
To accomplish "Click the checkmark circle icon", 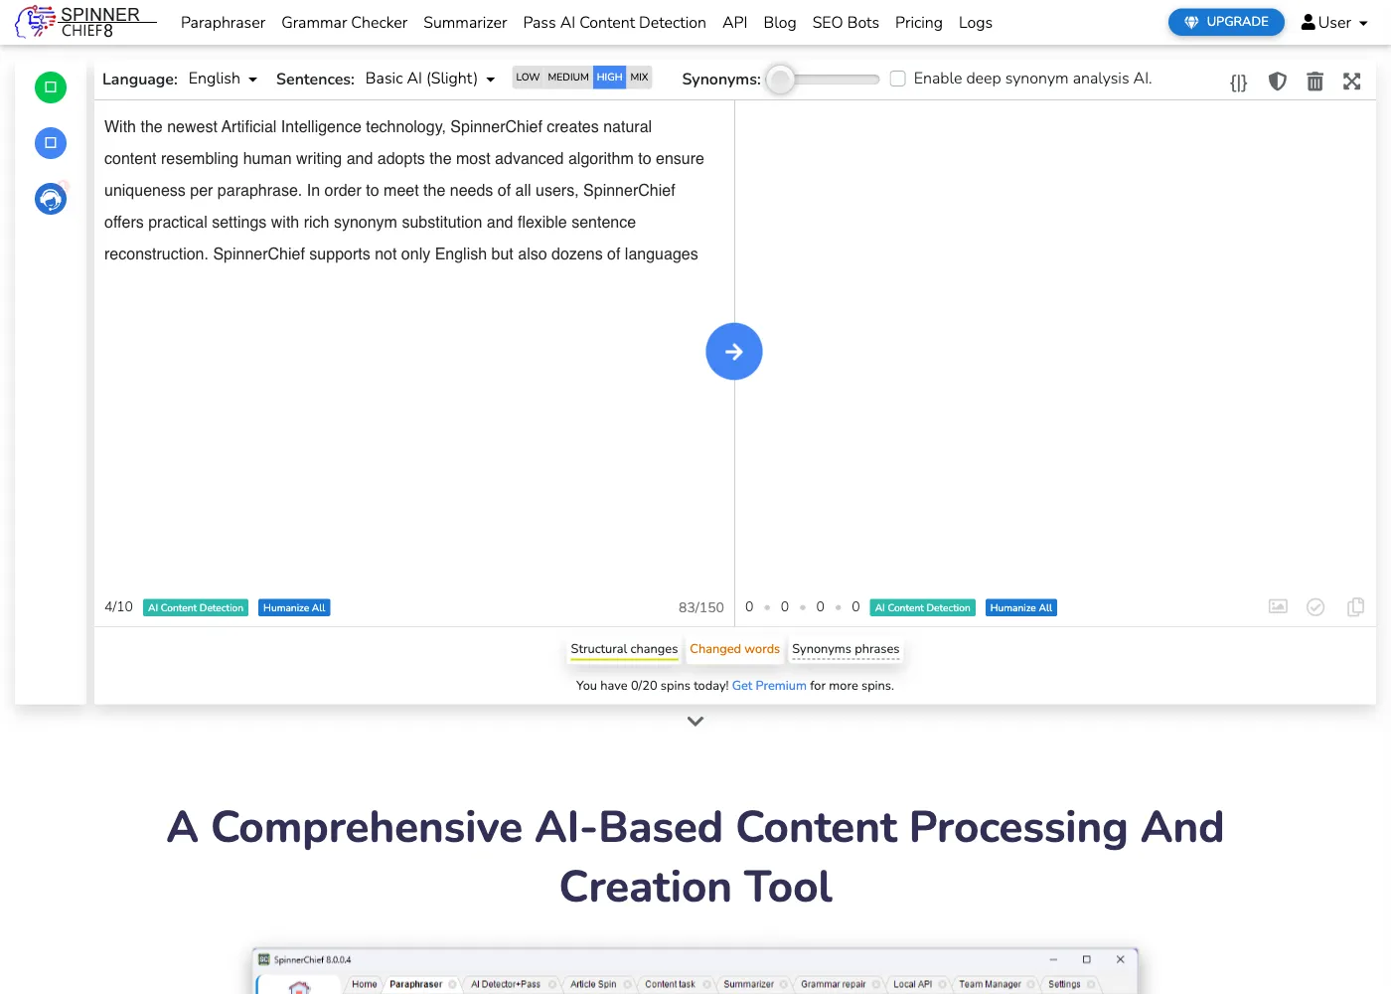I will [x=1315, y=607].
